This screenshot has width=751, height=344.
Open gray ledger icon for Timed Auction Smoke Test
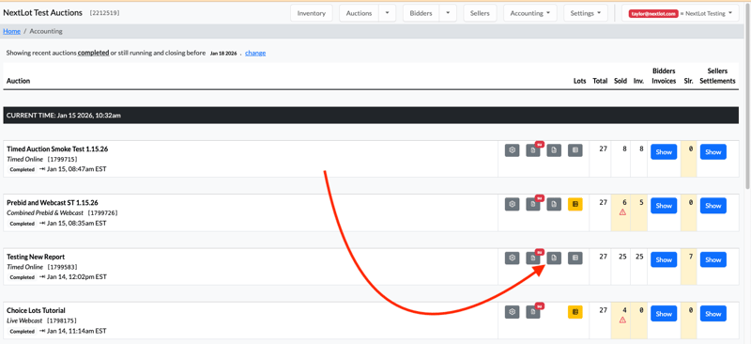[x=575, y=150]
